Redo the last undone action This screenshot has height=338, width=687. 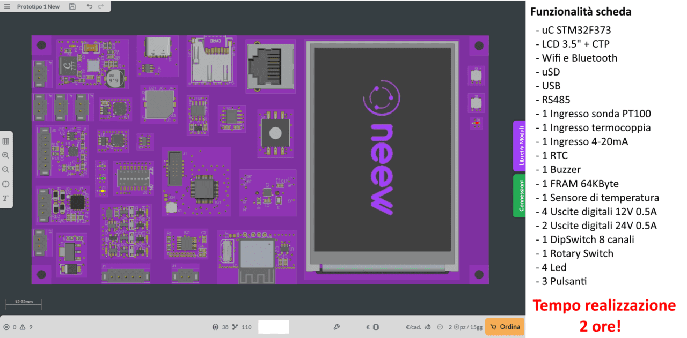(x=101, y=6)
